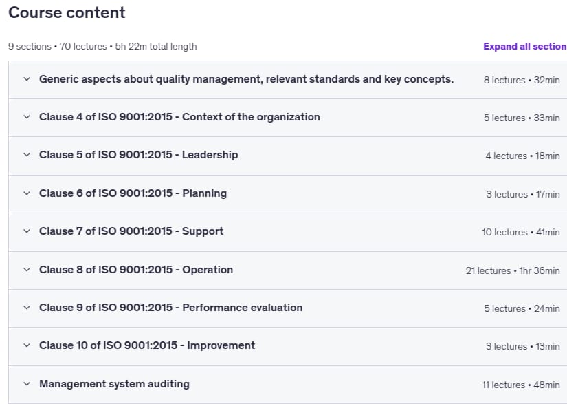Click the 5 lectures • 33min label
This screenshot has width=567, height=404.
pyautogui.click(x=522, y=118)
